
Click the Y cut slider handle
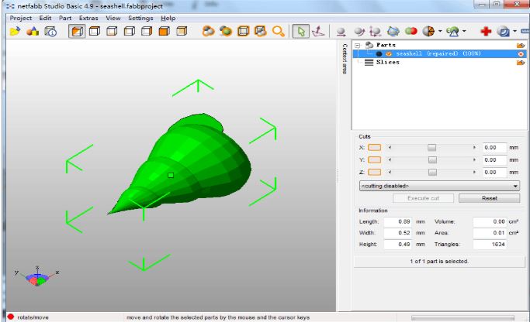click(x=432, y=159)
